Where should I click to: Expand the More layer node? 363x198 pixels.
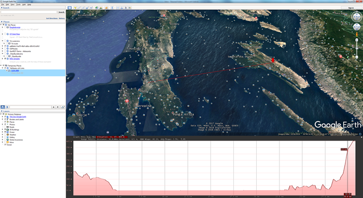point(3,142)
